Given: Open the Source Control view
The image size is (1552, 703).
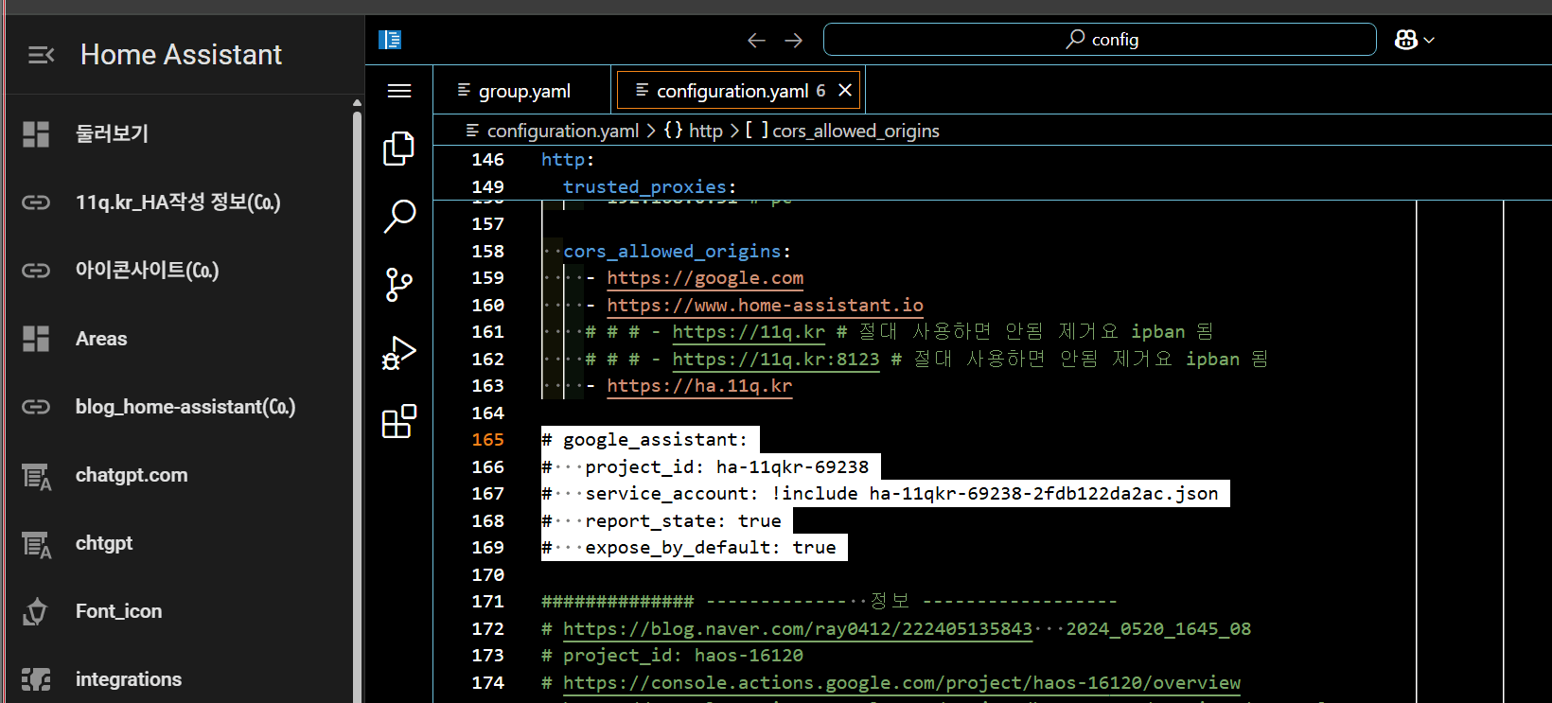Looking at the screenshot, I should (x=399, y=285).
